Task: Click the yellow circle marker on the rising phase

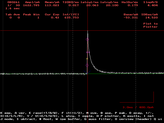Action: point(87,59)
